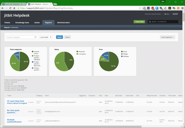Expand Recently viewed tickets dropdown
Image resolution: width=185 pixels, height=128 pixels.
[x=153, y=14]
